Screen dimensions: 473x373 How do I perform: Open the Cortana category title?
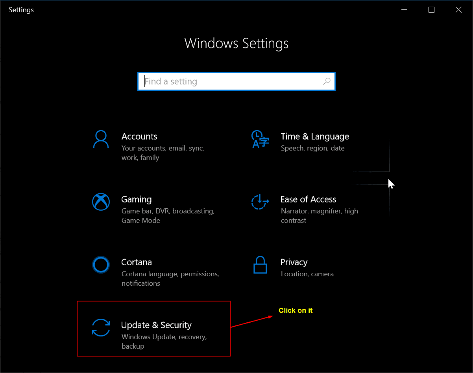coord(137,262)
